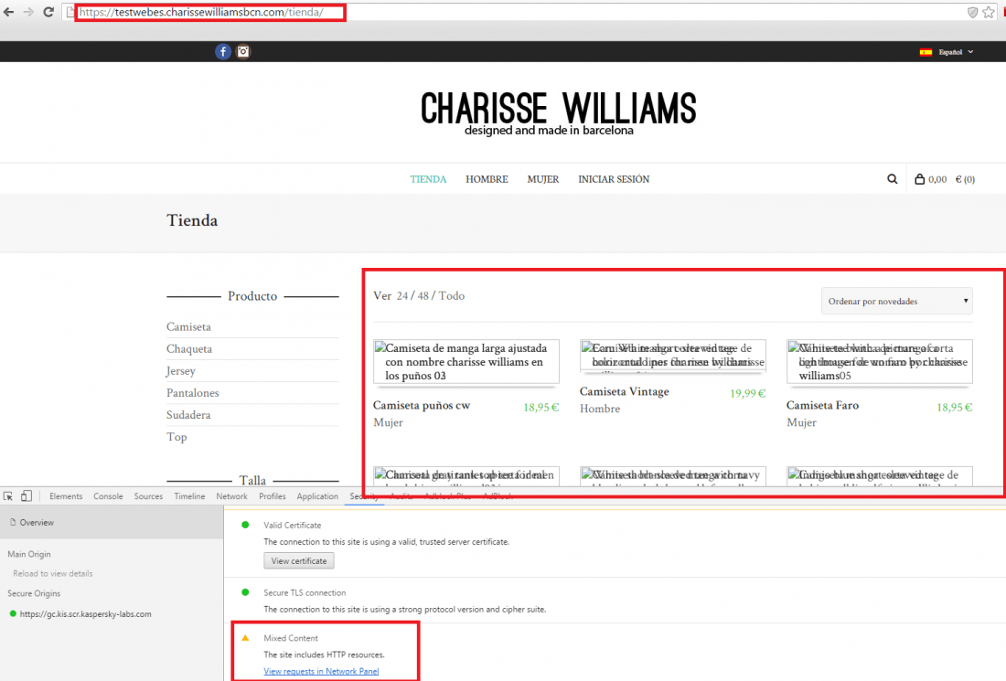Viewport: 1006px width, 681px height.
Task: Switch to the Profiles tab
Action: point(272,496)
